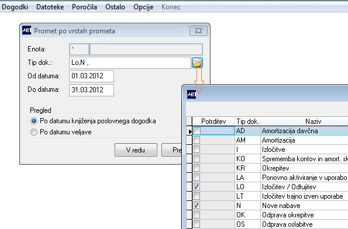Click the 'OK' code cell
Image resolution: width=348 pixels, height=229 pixels.
pos(247,214)
